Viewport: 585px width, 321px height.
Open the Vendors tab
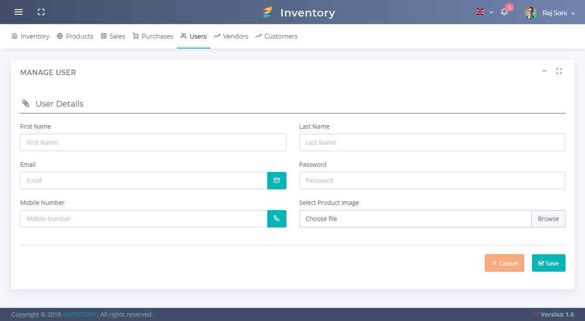pyautogui.click(x=231, y=36)
